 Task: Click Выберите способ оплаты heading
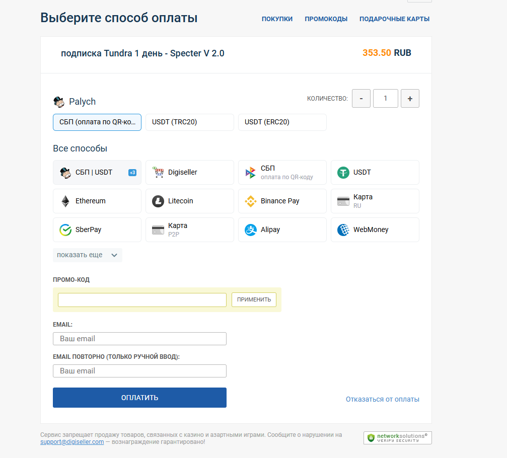point(119,18)
